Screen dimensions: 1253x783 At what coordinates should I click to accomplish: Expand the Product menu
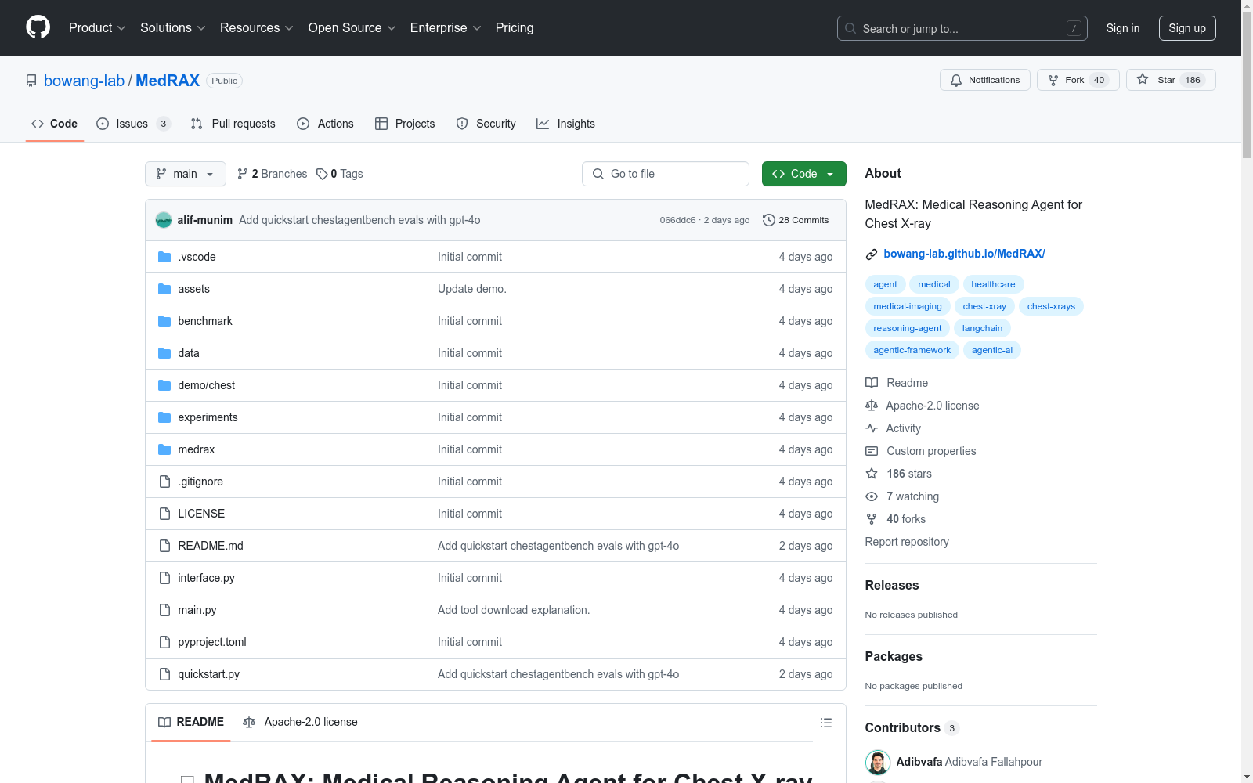(x=97, y=28)
